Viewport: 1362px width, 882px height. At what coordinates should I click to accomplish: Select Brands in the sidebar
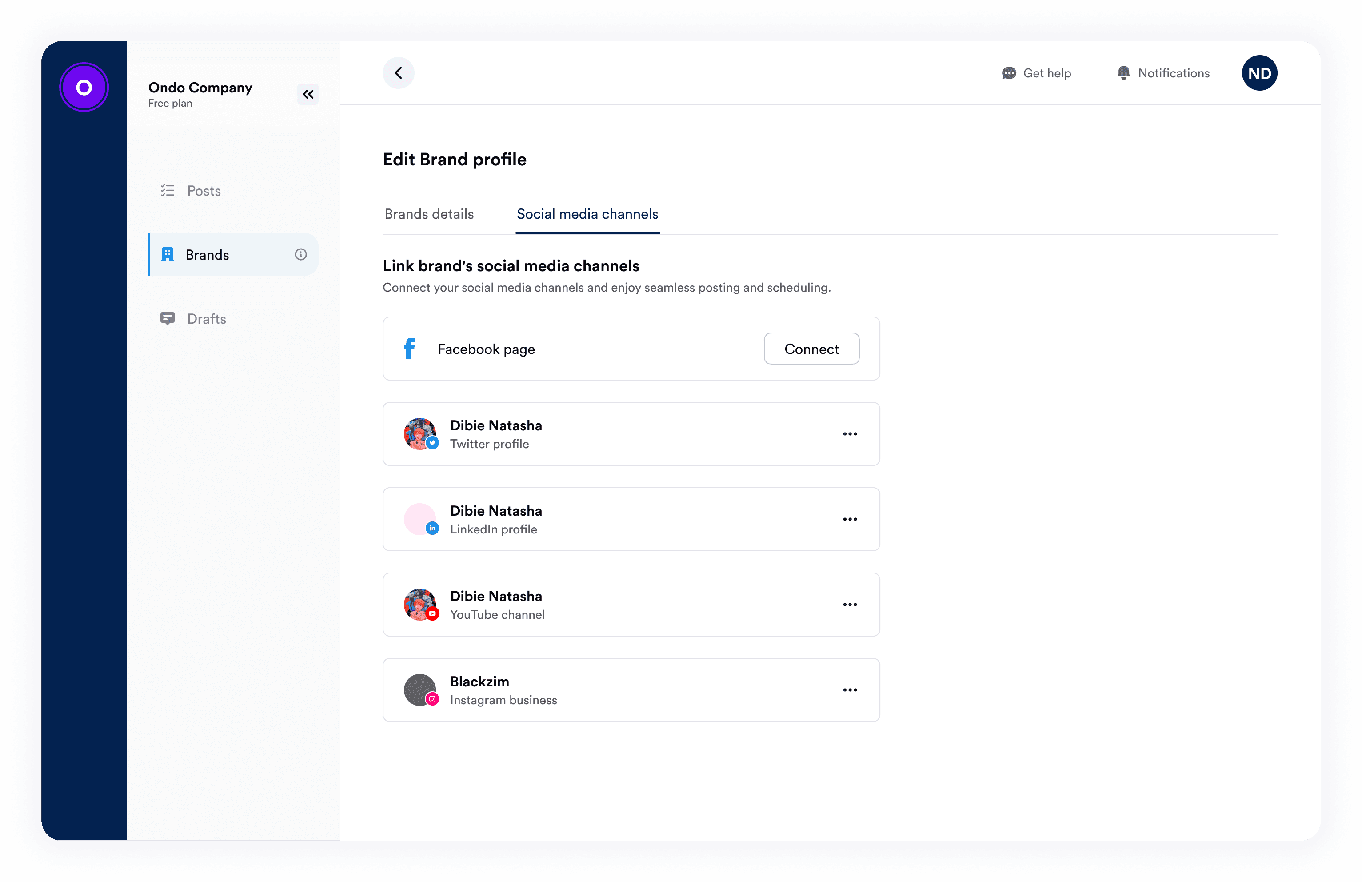[x=207, y=254]
